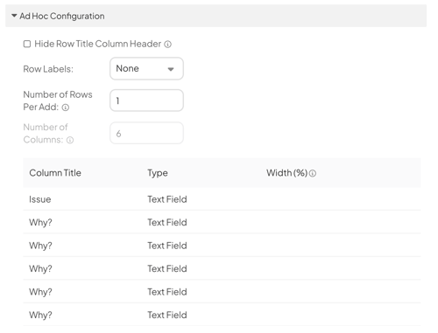
Task: Click the Row Labels label
Action: coord(48,69)
